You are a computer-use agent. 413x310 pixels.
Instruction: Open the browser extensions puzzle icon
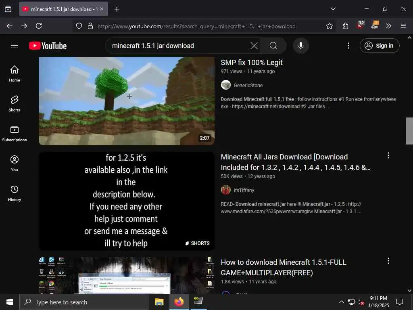tap(345, 26)
